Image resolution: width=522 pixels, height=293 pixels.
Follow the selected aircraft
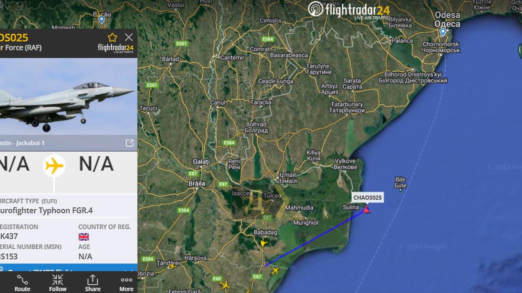pos(57,283)
